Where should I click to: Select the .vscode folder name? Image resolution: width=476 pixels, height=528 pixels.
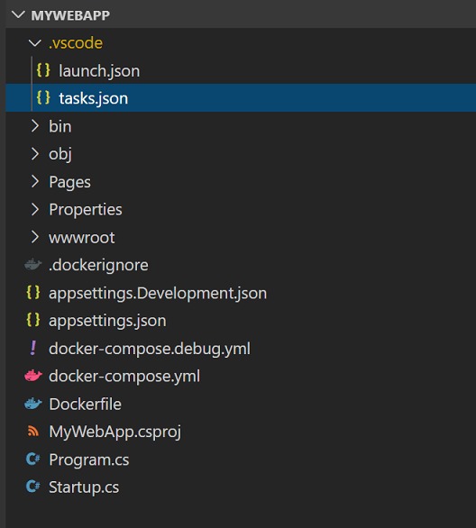[x=76, y=43]
